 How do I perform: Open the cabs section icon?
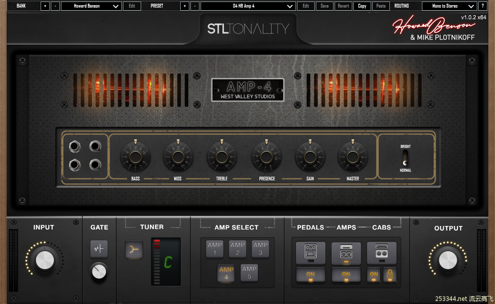381,252
